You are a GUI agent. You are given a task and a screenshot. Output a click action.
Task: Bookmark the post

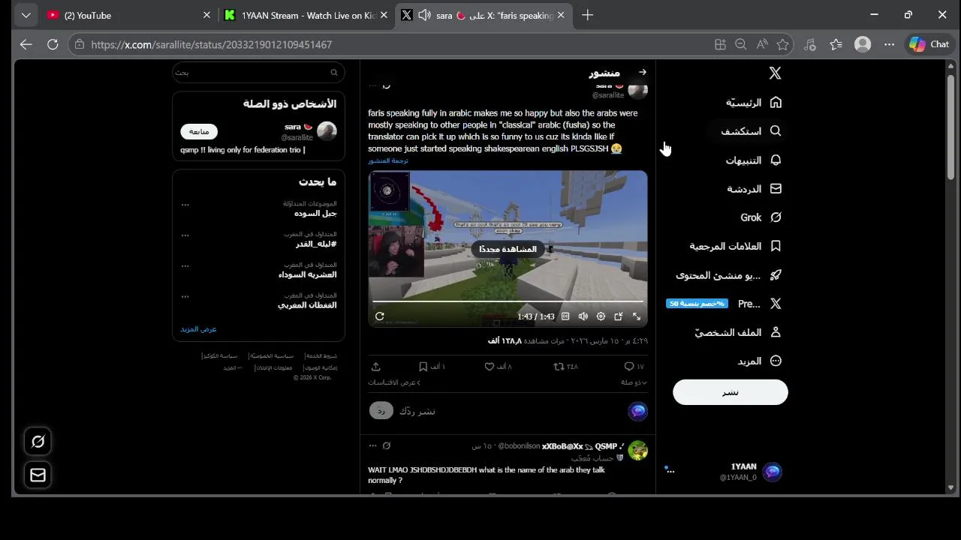pyautogui.click(x=423, y=367)
